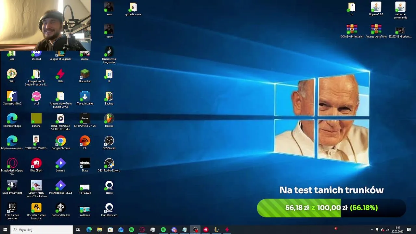Click the microphone tray icon
The width and height of the screenshot is (416, 234).
point(377,230)
